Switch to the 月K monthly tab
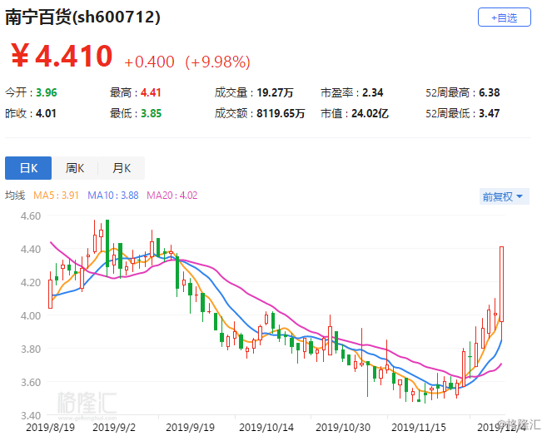The width and height of the screenshot is (547, 436). click(122, 168)
